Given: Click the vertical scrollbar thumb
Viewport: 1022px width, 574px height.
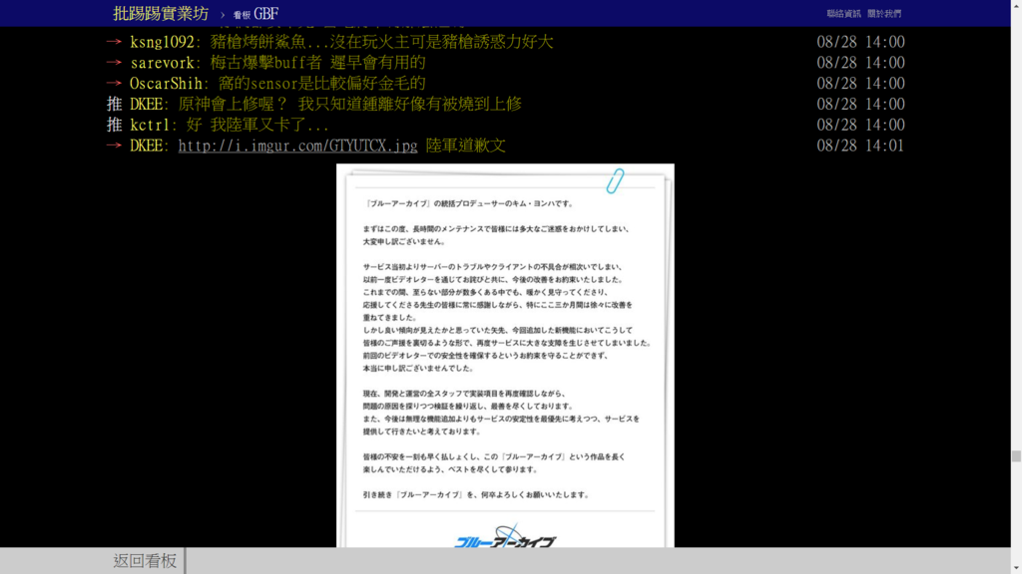Looking at the screenshot, I should pyautogui.click(x=1016, y=456).
